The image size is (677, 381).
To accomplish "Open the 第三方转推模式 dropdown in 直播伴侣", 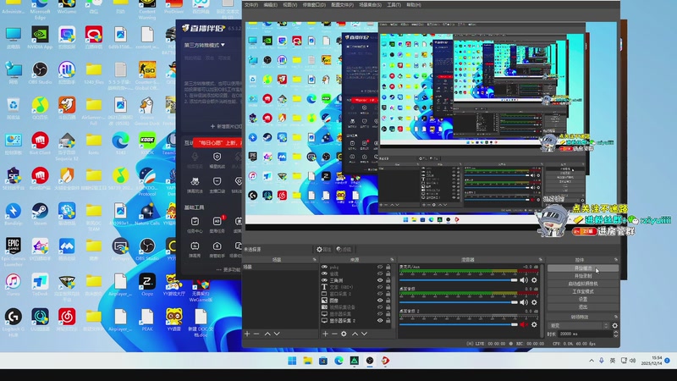I will tap(205, 45).
